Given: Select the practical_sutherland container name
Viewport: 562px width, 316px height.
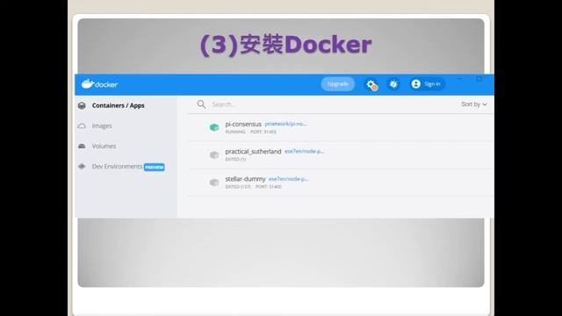Looking at the screenshot, I should (x=253, y=152).
